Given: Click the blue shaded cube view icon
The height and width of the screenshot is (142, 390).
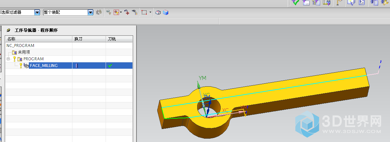Looking at the screenshot, I should pos(166,12).
